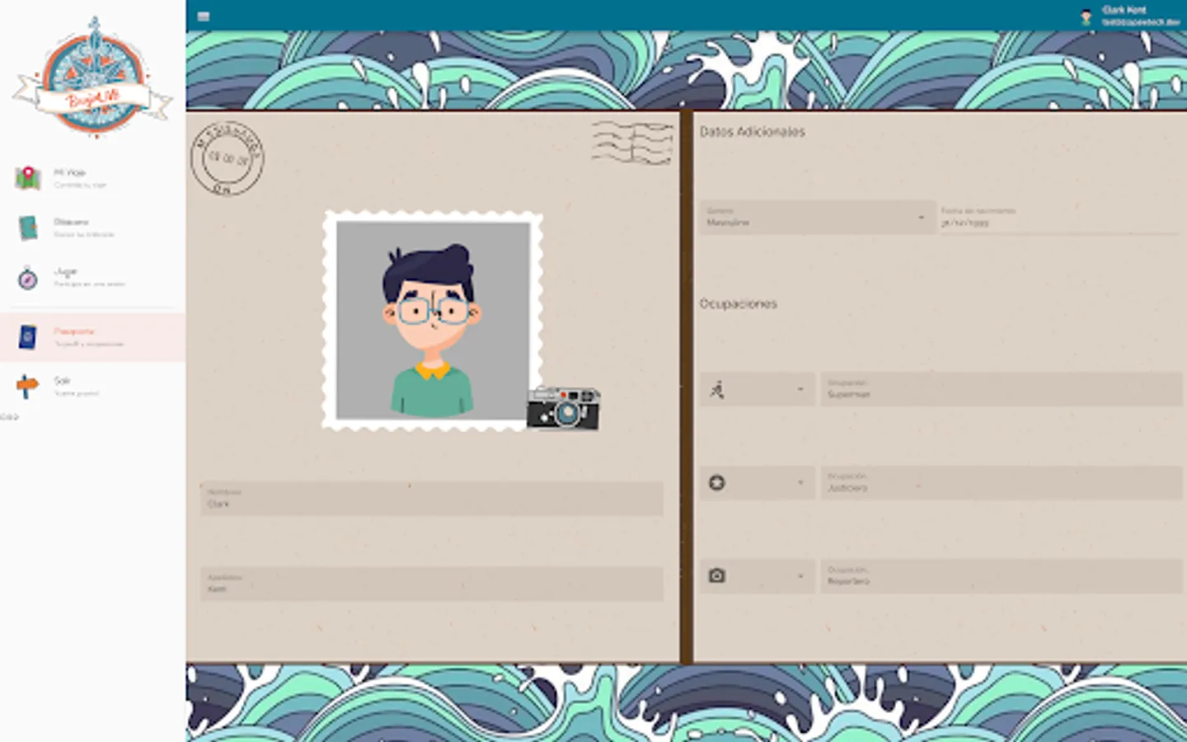This screenshot has height=742, width=1187.
Task: Open the hamburger menu in top bar
Action: click(x=204, y=16)
